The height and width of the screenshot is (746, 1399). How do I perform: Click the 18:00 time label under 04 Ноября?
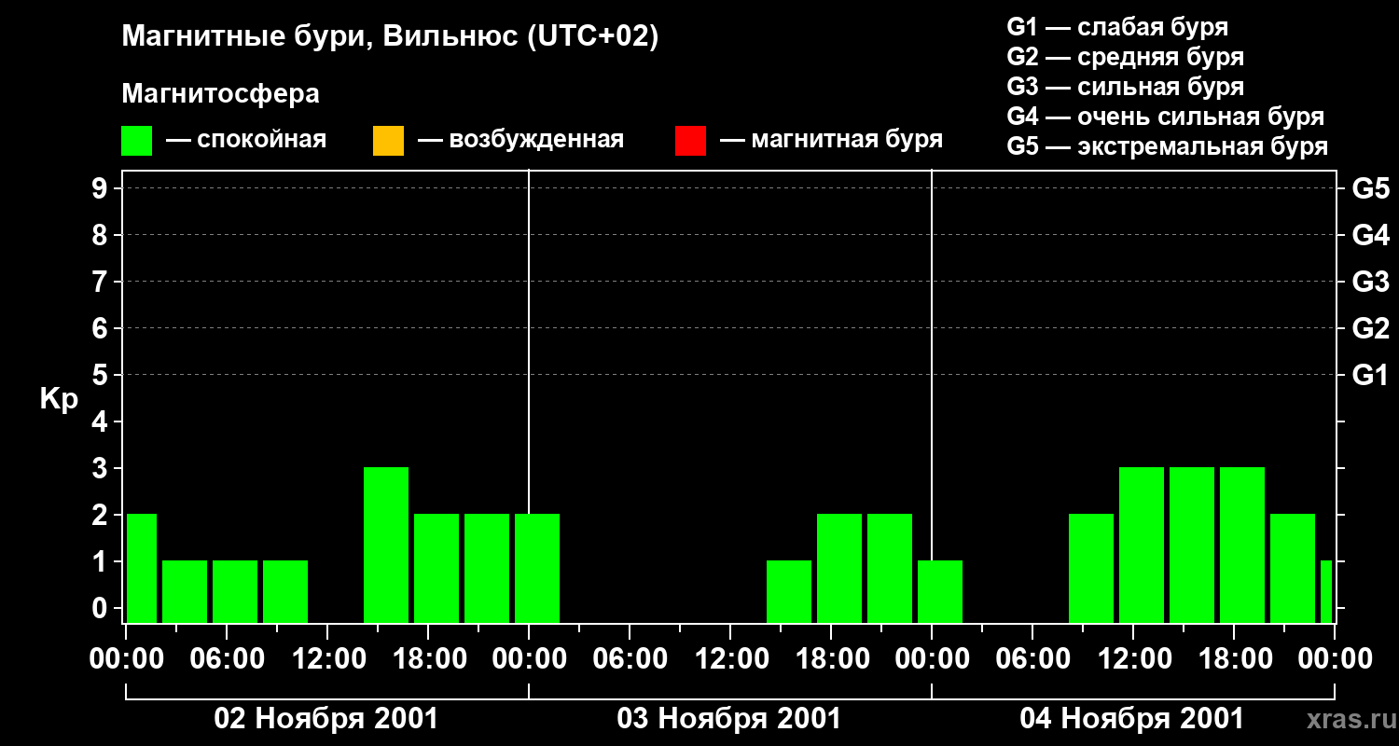[1234, 659]
